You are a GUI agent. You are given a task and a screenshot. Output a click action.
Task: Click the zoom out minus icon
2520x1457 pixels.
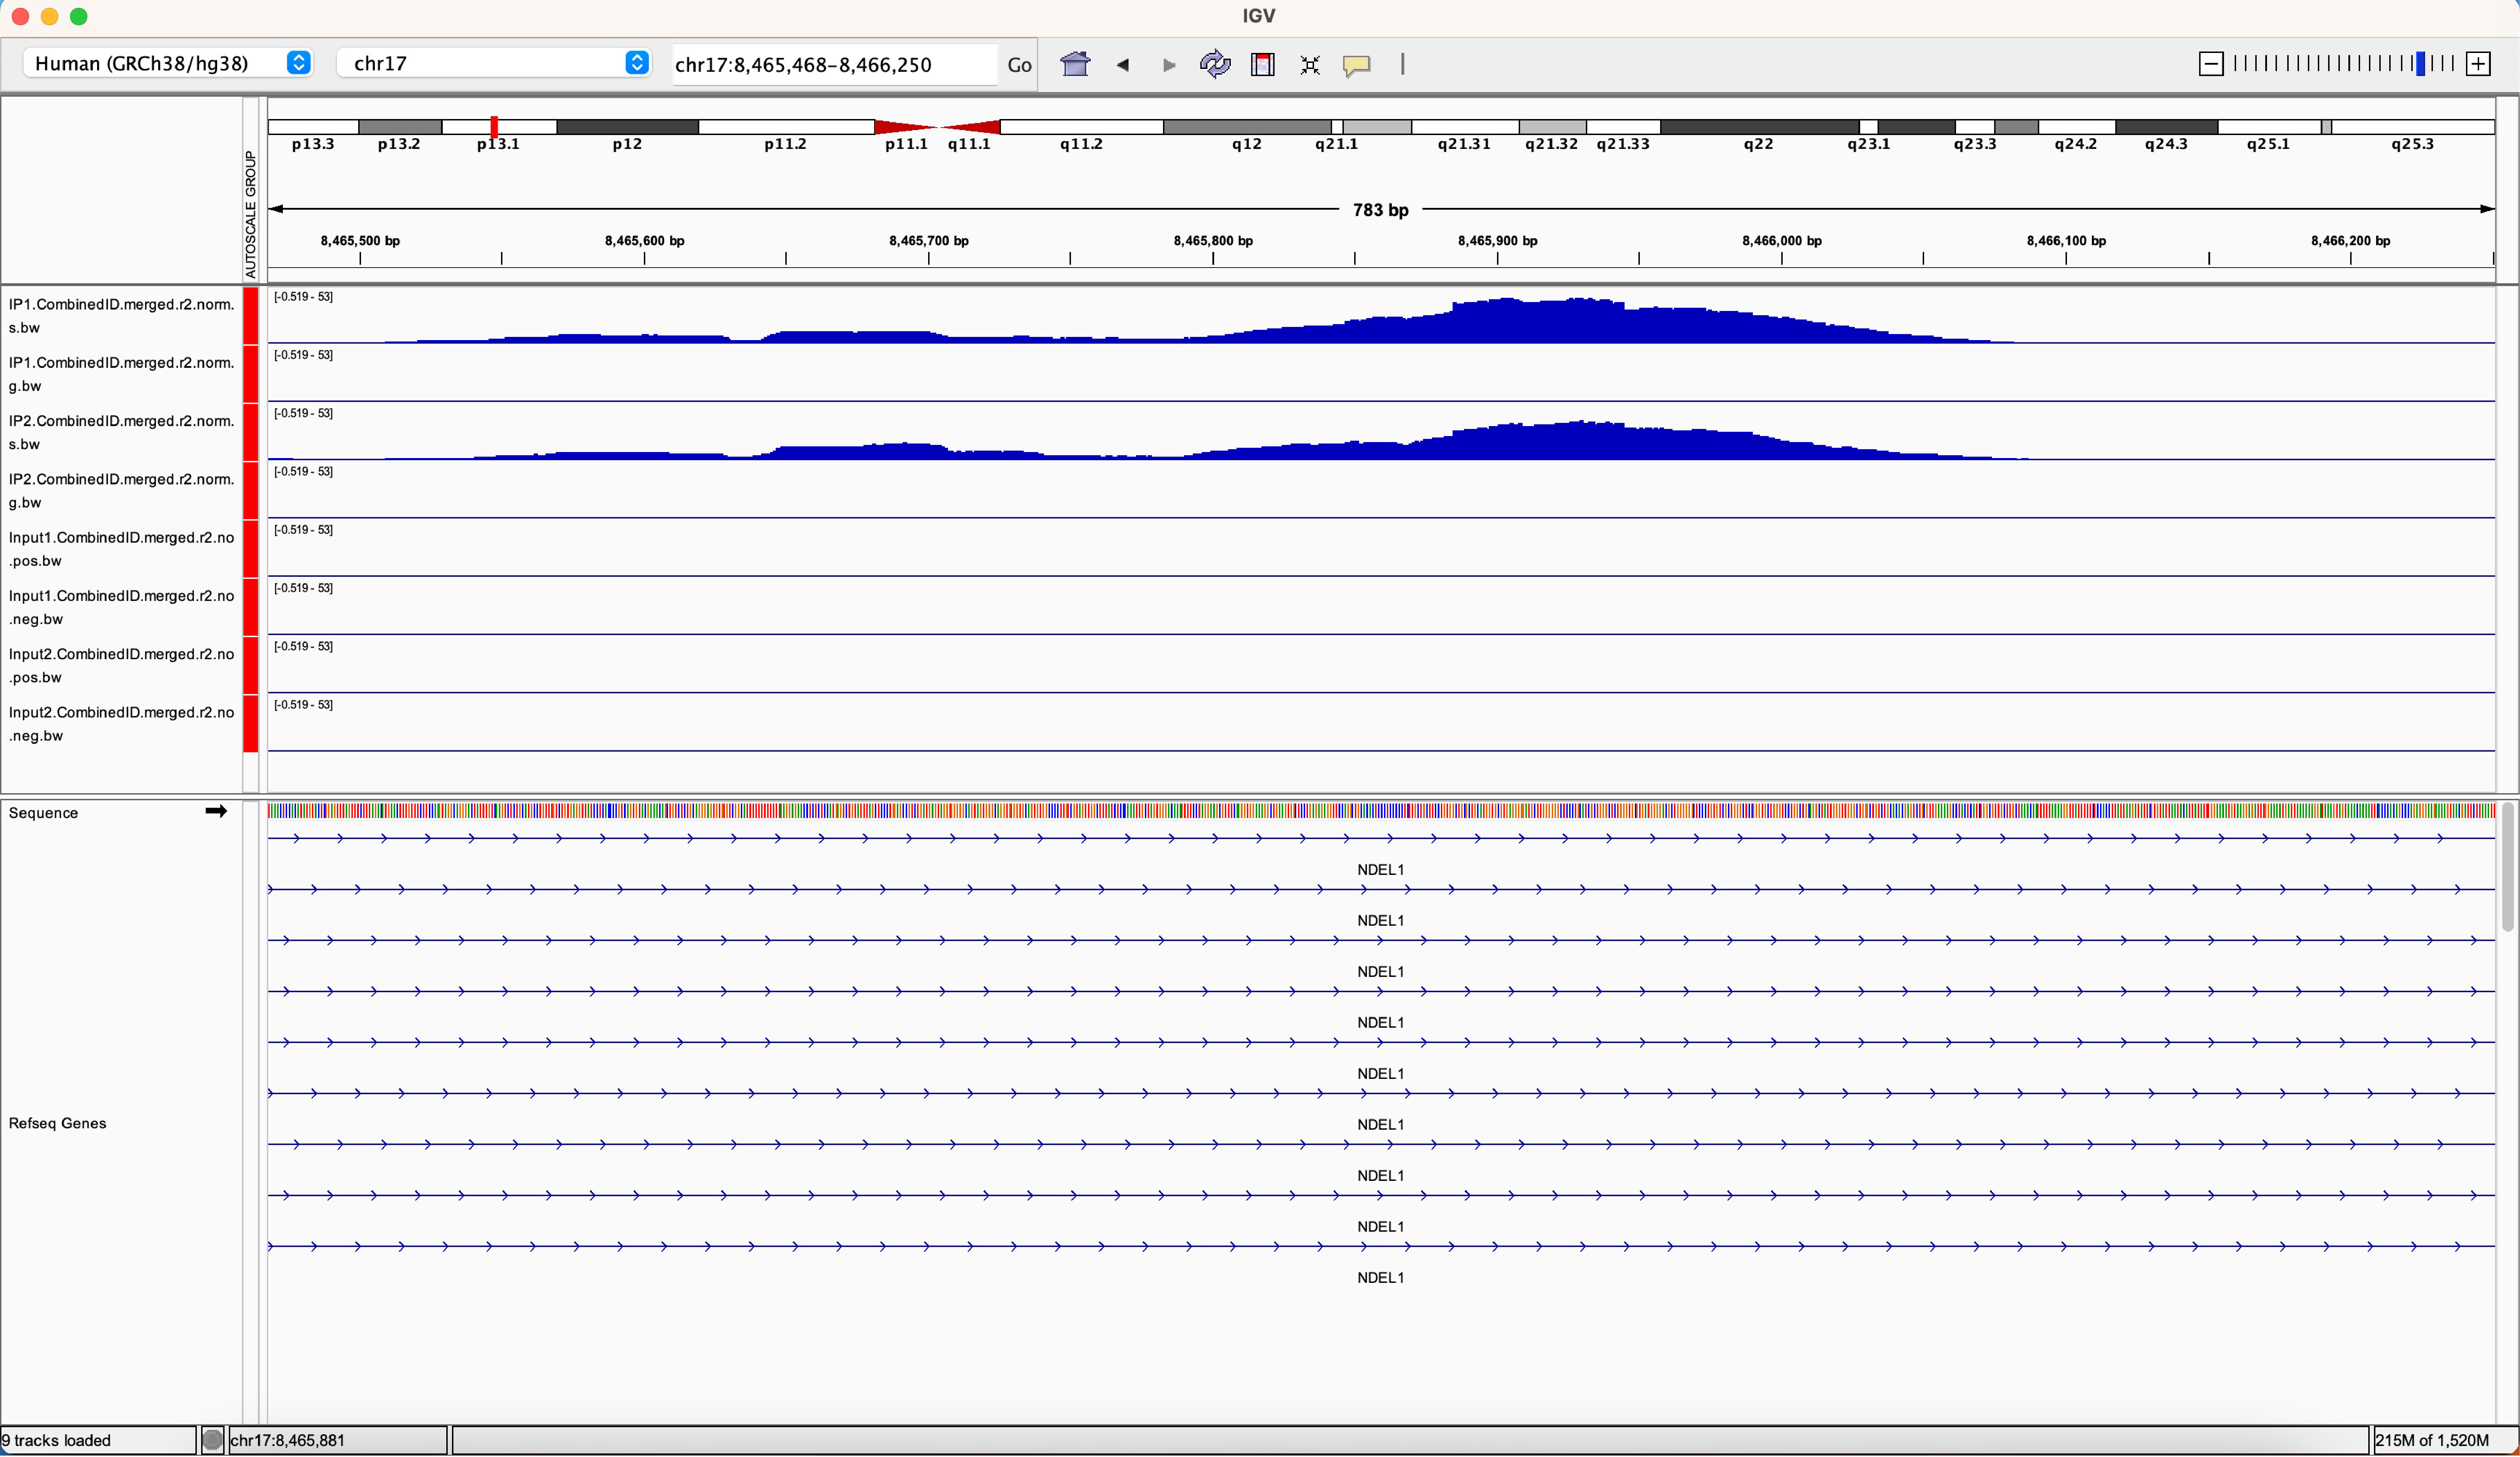[x=2211, y=64]
